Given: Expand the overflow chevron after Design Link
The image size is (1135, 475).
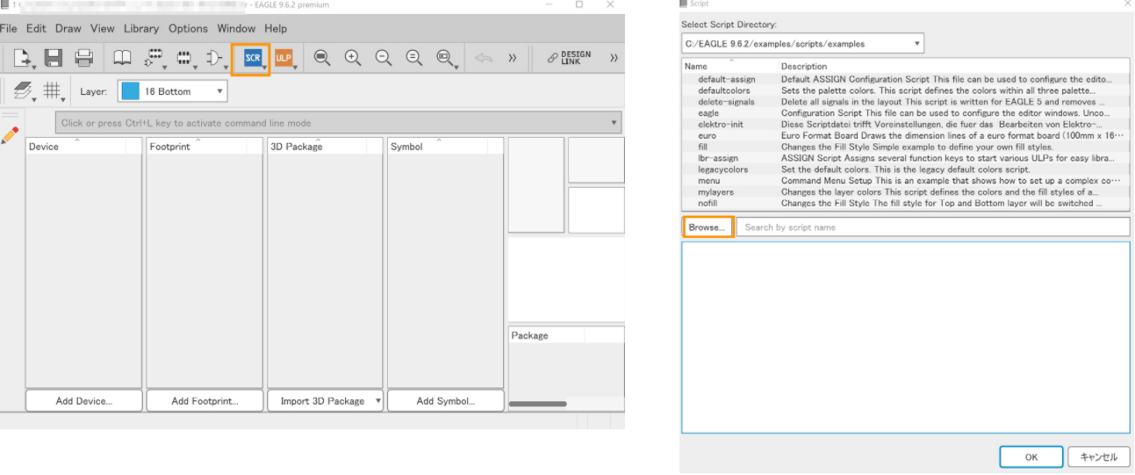Looking at the screenshot, I should click(x=614, y=58).
